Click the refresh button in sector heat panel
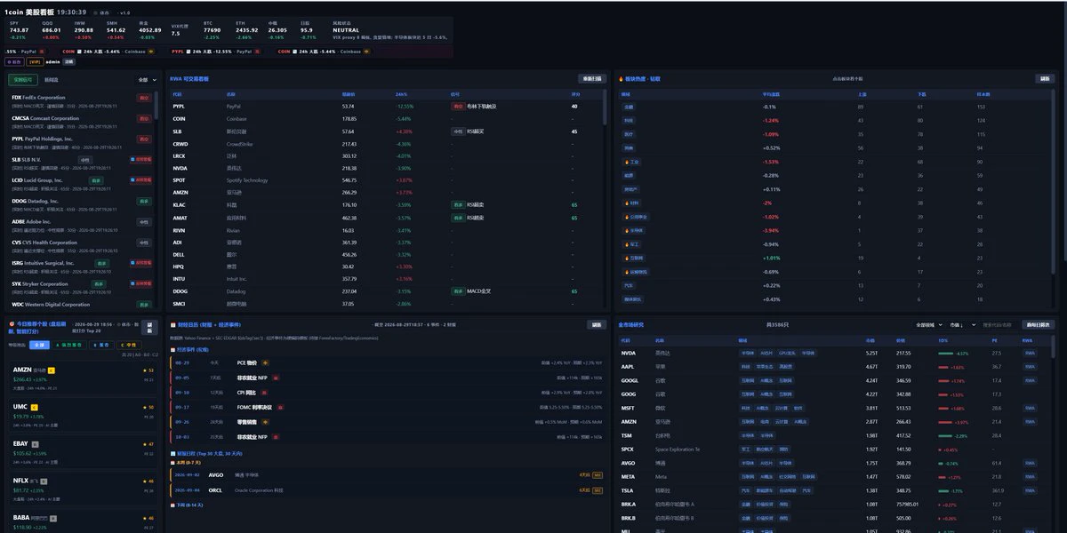1067x533 pixels. pos(1046,78)
